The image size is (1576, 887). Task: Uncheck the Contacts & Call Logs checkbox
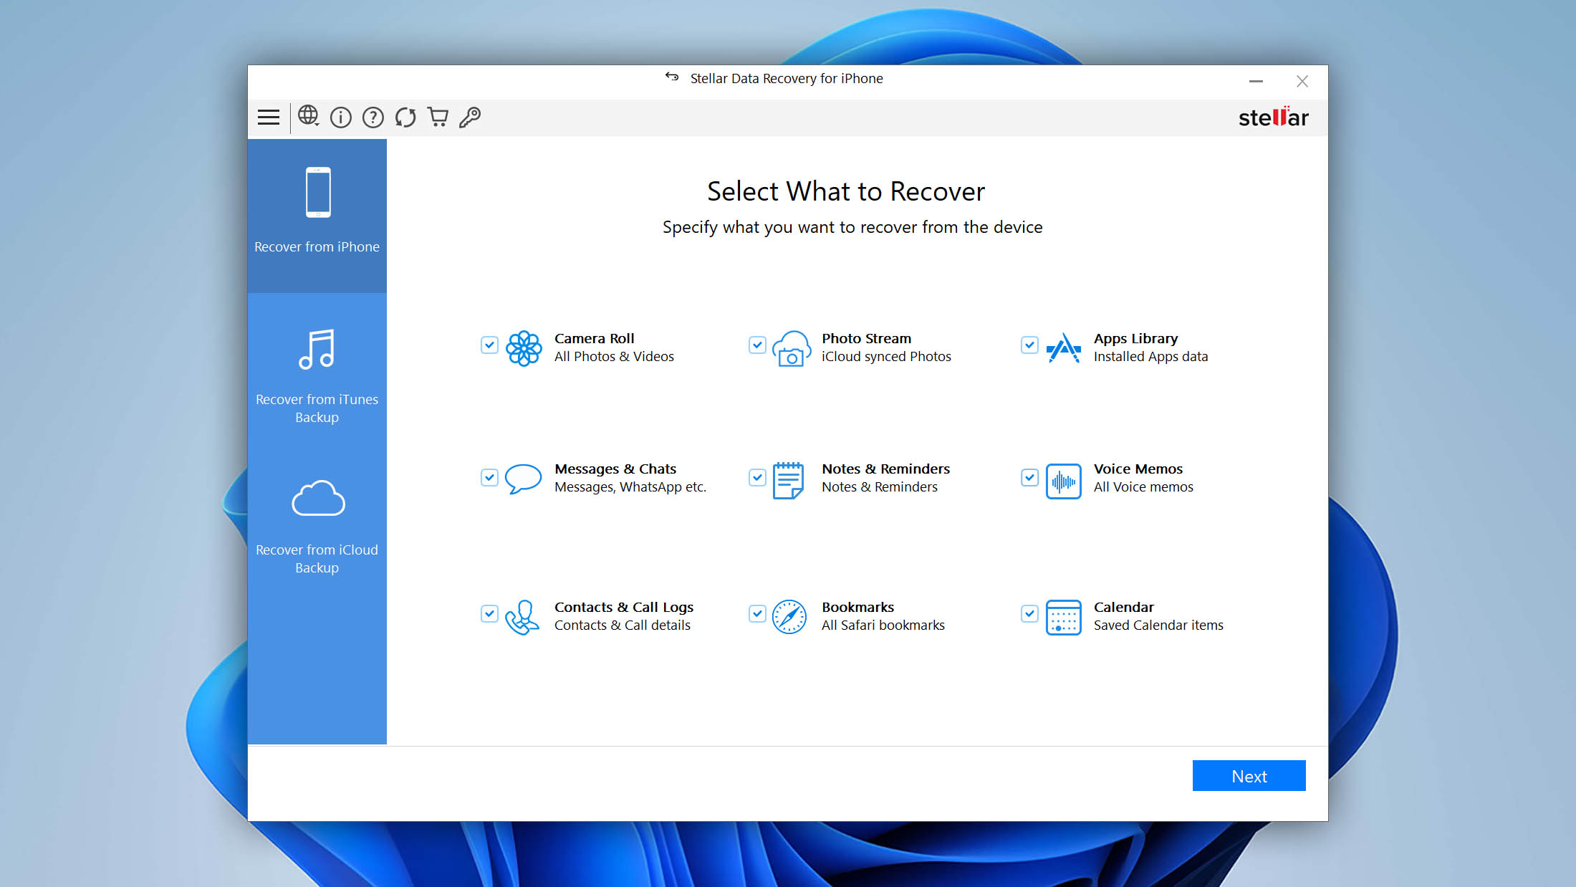pos(489,613)
